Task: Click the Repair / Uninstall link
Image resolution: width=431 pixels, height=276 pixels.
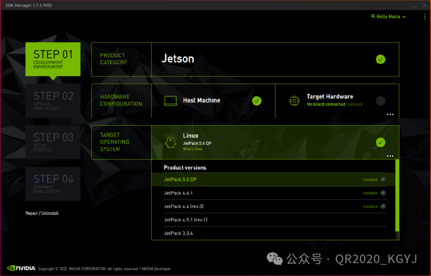Action: click(x=42, y=213)
